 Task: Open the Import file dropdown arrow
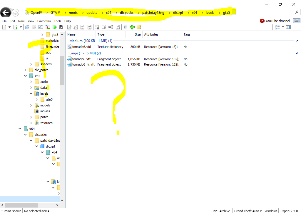click(x=21, y=27)
